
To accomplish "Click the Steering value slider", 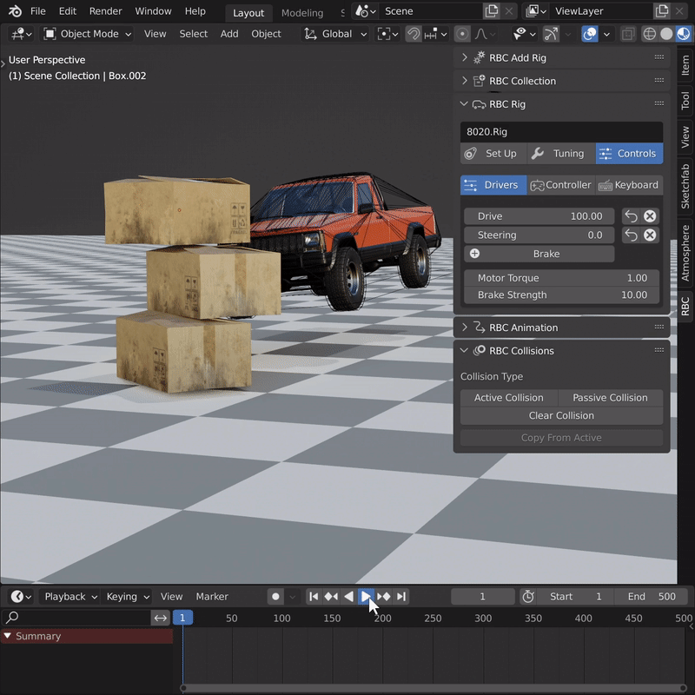I will pos(539,235).
